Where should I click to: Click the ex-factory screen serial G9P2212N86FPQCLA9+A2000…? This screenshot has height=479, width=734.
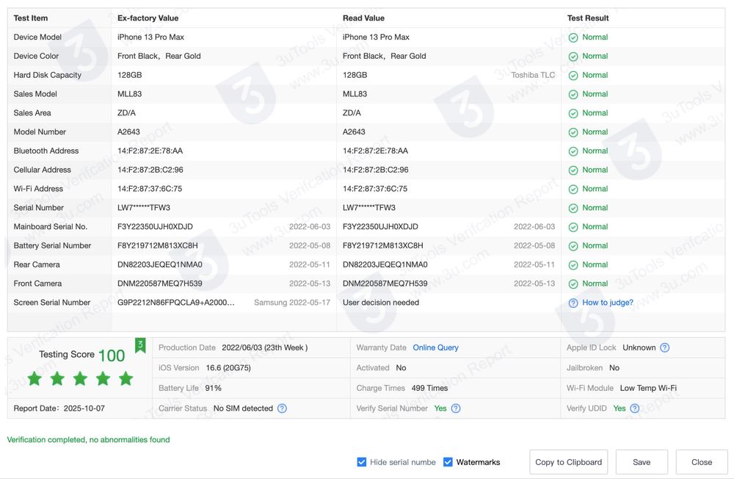(x=176, y=302)
